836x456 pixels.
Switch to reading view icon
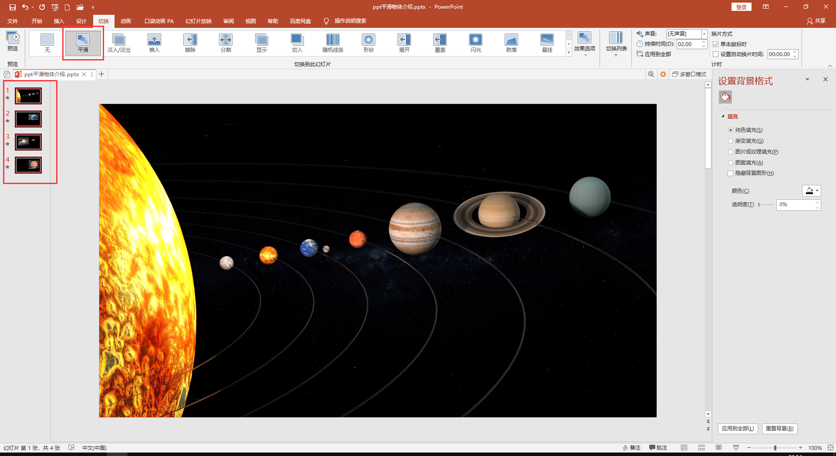[718, 448]
